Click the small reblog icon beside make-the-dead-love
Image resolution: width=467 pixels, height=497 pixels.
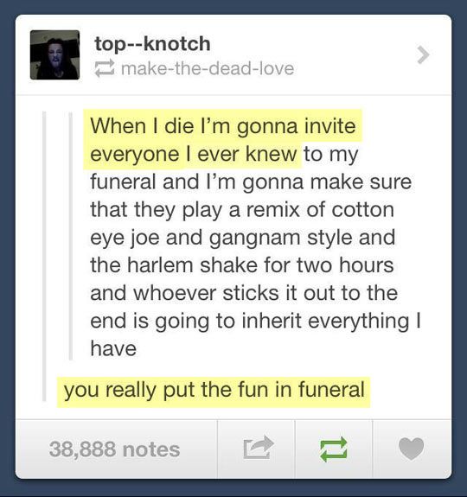pyautogui.click(x=105, y=68)
